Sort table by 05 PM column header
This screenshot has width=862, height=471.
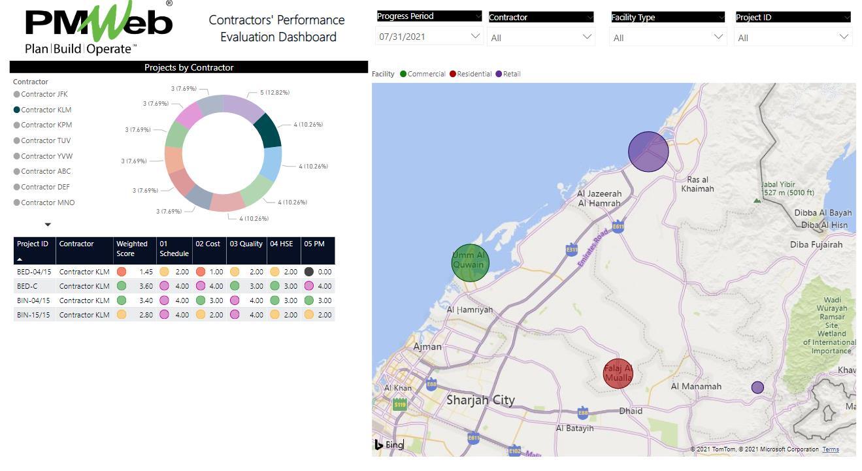tap(318, 251)
